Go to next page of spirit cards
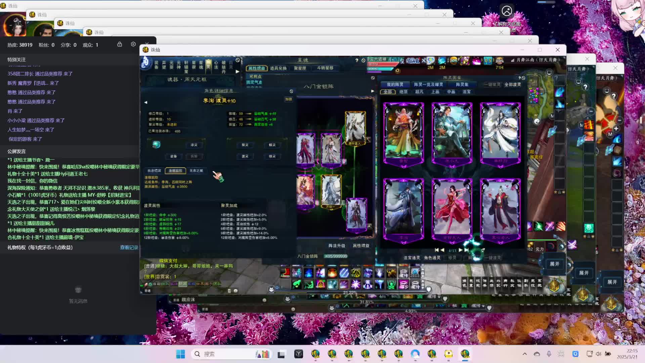 coord(461,250)
